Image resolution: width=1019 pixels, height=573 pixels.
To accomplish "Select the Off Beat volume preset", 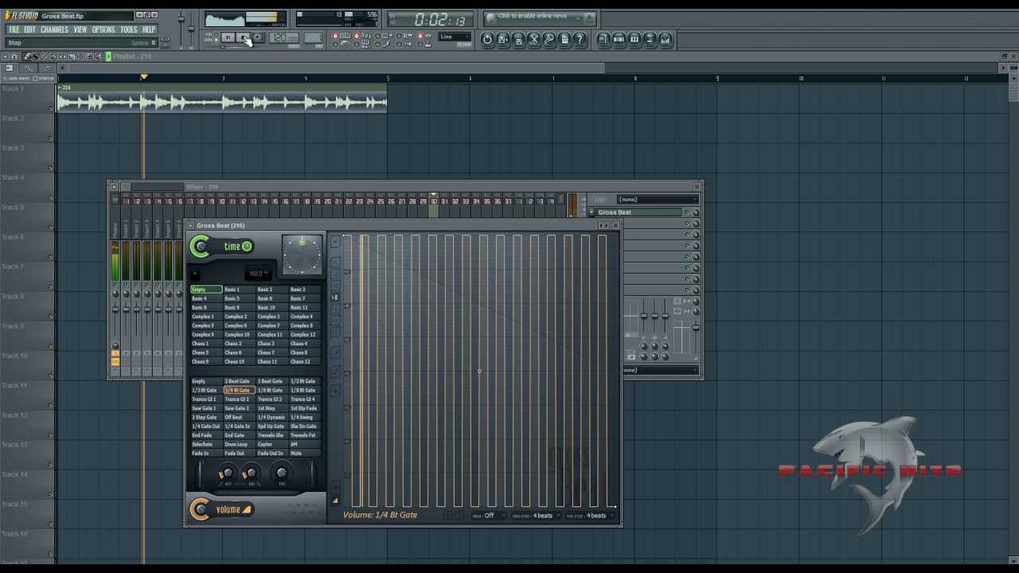I will [239, 417].
